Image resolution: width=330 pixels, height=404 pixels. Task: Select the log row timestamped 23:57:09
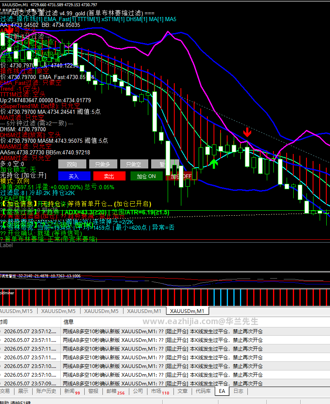[165, 383]
